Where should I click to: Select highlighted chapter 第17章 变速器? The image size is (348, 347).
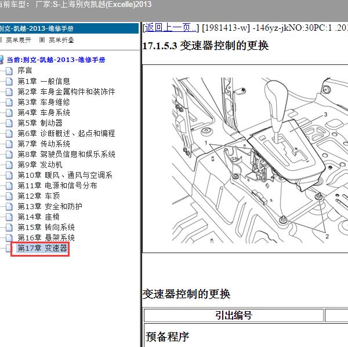[x=42, y=248]
